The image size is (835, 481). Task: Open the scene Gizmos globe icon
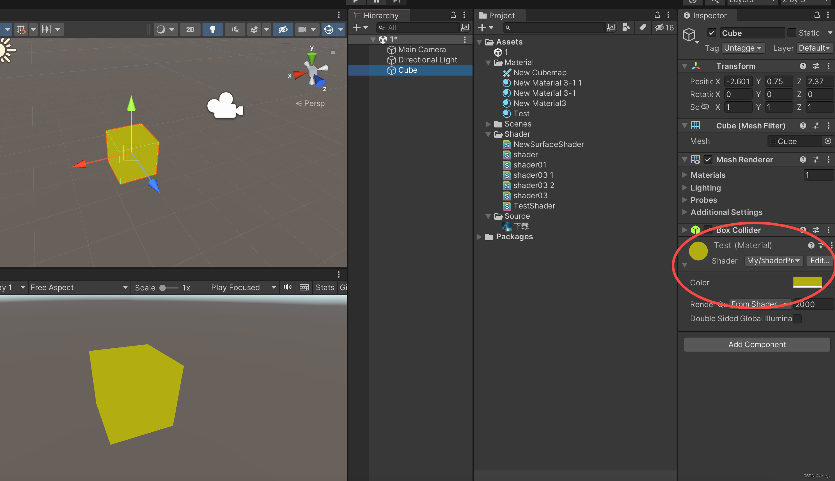(x=328, y=29)
